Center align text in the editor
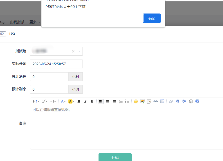The height and width of the screenshot is (161, 223). click(107, 101)
